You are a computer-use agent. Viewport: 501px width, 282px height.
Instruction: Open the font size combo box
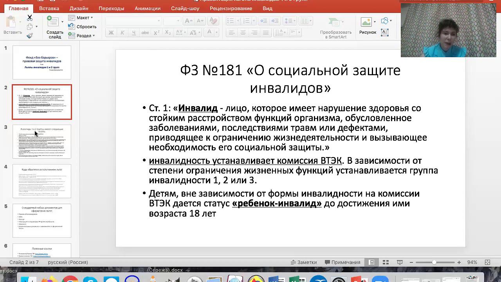point(172,21)
